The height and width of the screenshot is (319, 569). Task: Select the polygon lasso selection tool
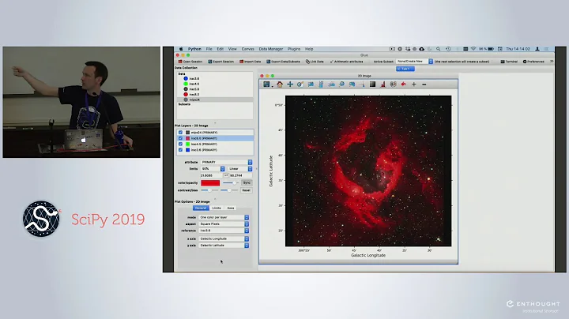click(352, 84)
